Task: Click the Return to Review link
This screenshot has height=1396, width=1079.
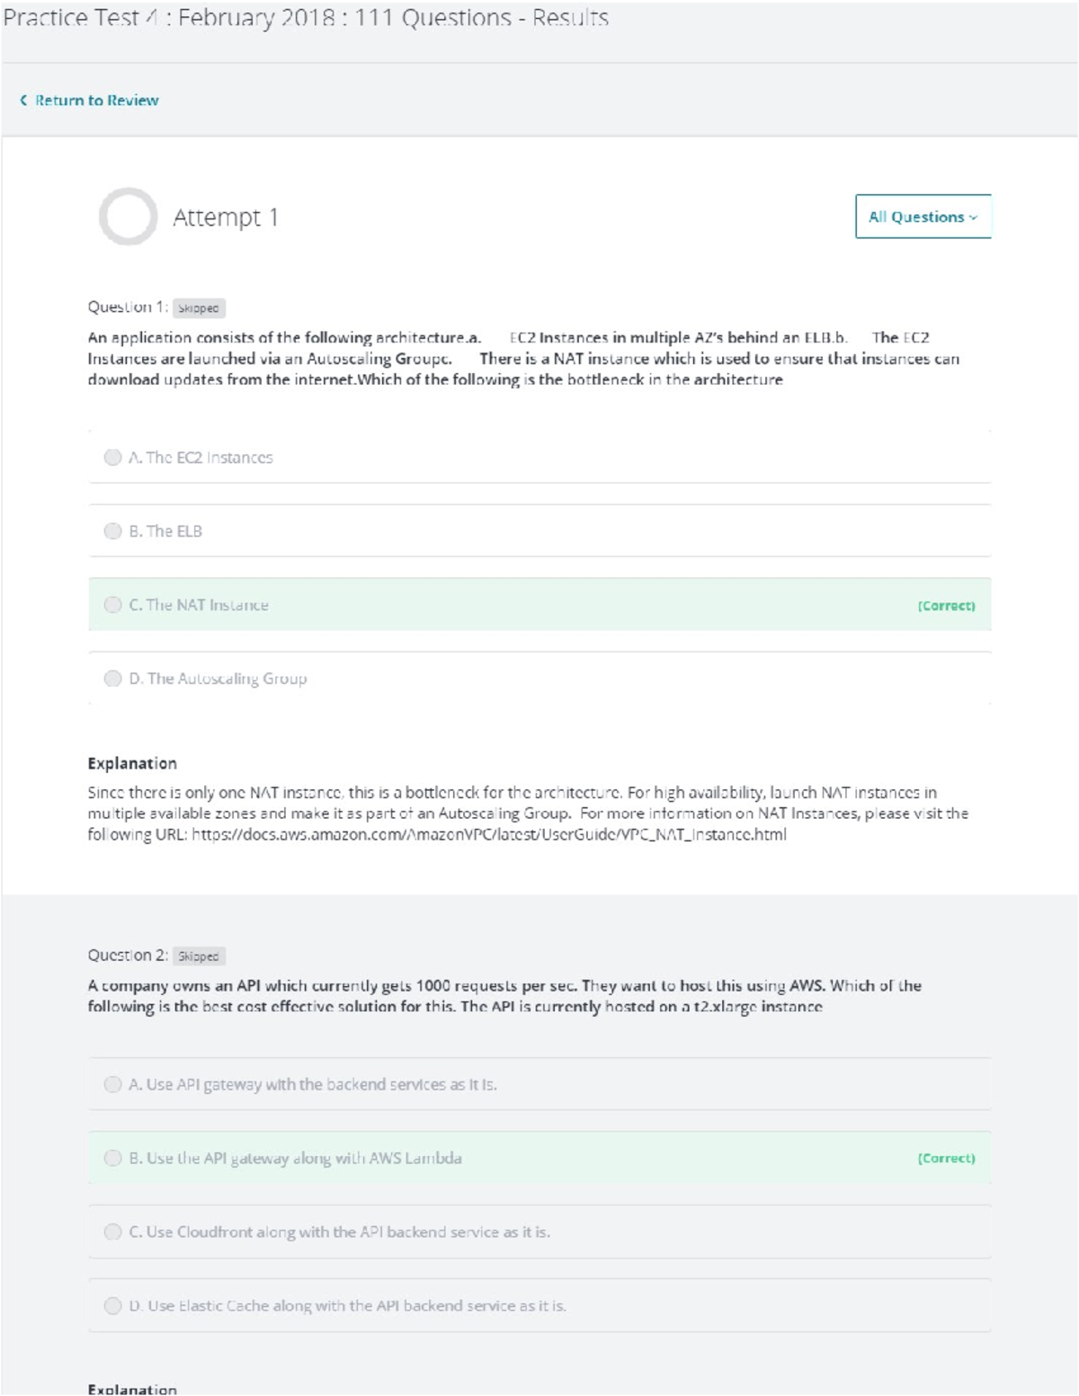Action: tap(96, 101)
